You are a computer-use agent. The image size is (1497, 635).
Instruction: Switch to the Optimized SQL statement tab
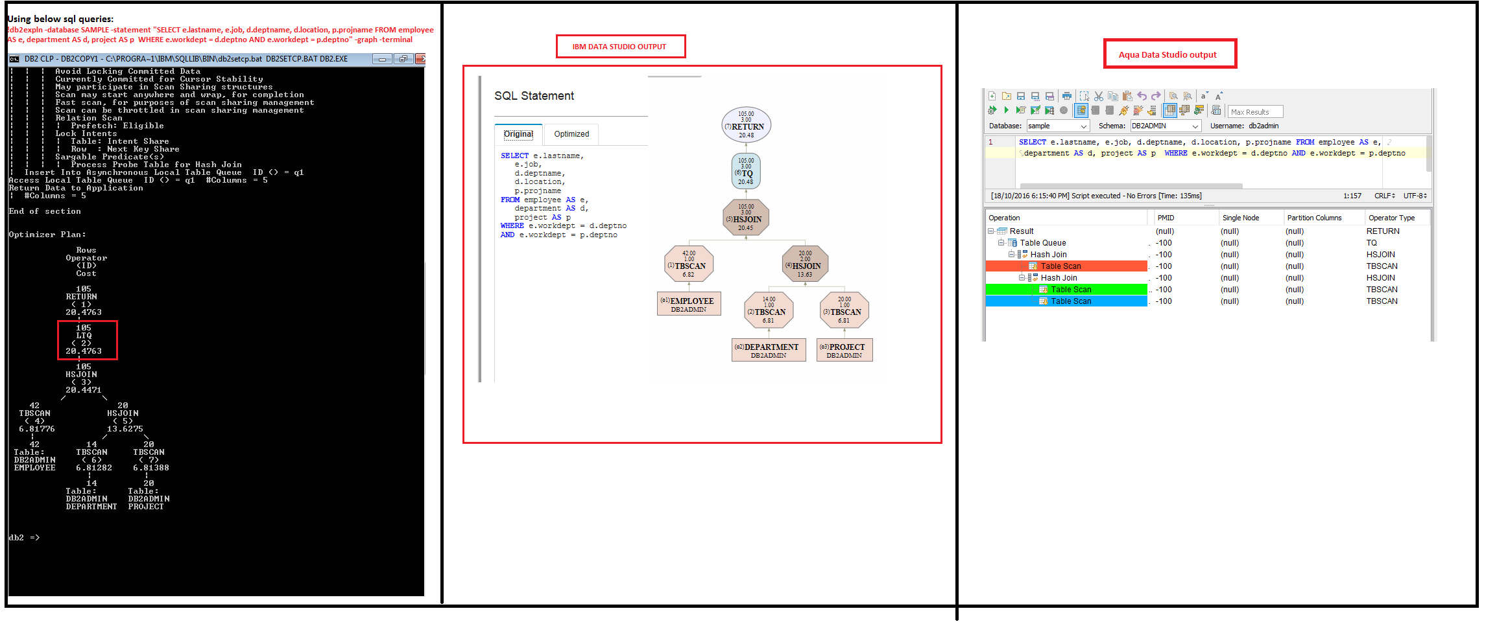pos(571,134)
